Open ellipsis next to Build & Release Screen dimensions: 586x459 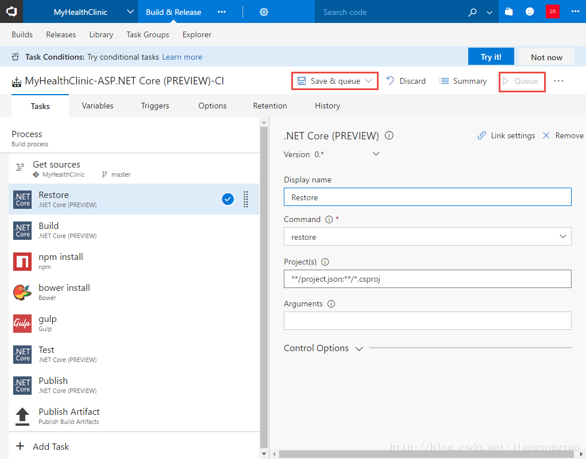[222, 12]
